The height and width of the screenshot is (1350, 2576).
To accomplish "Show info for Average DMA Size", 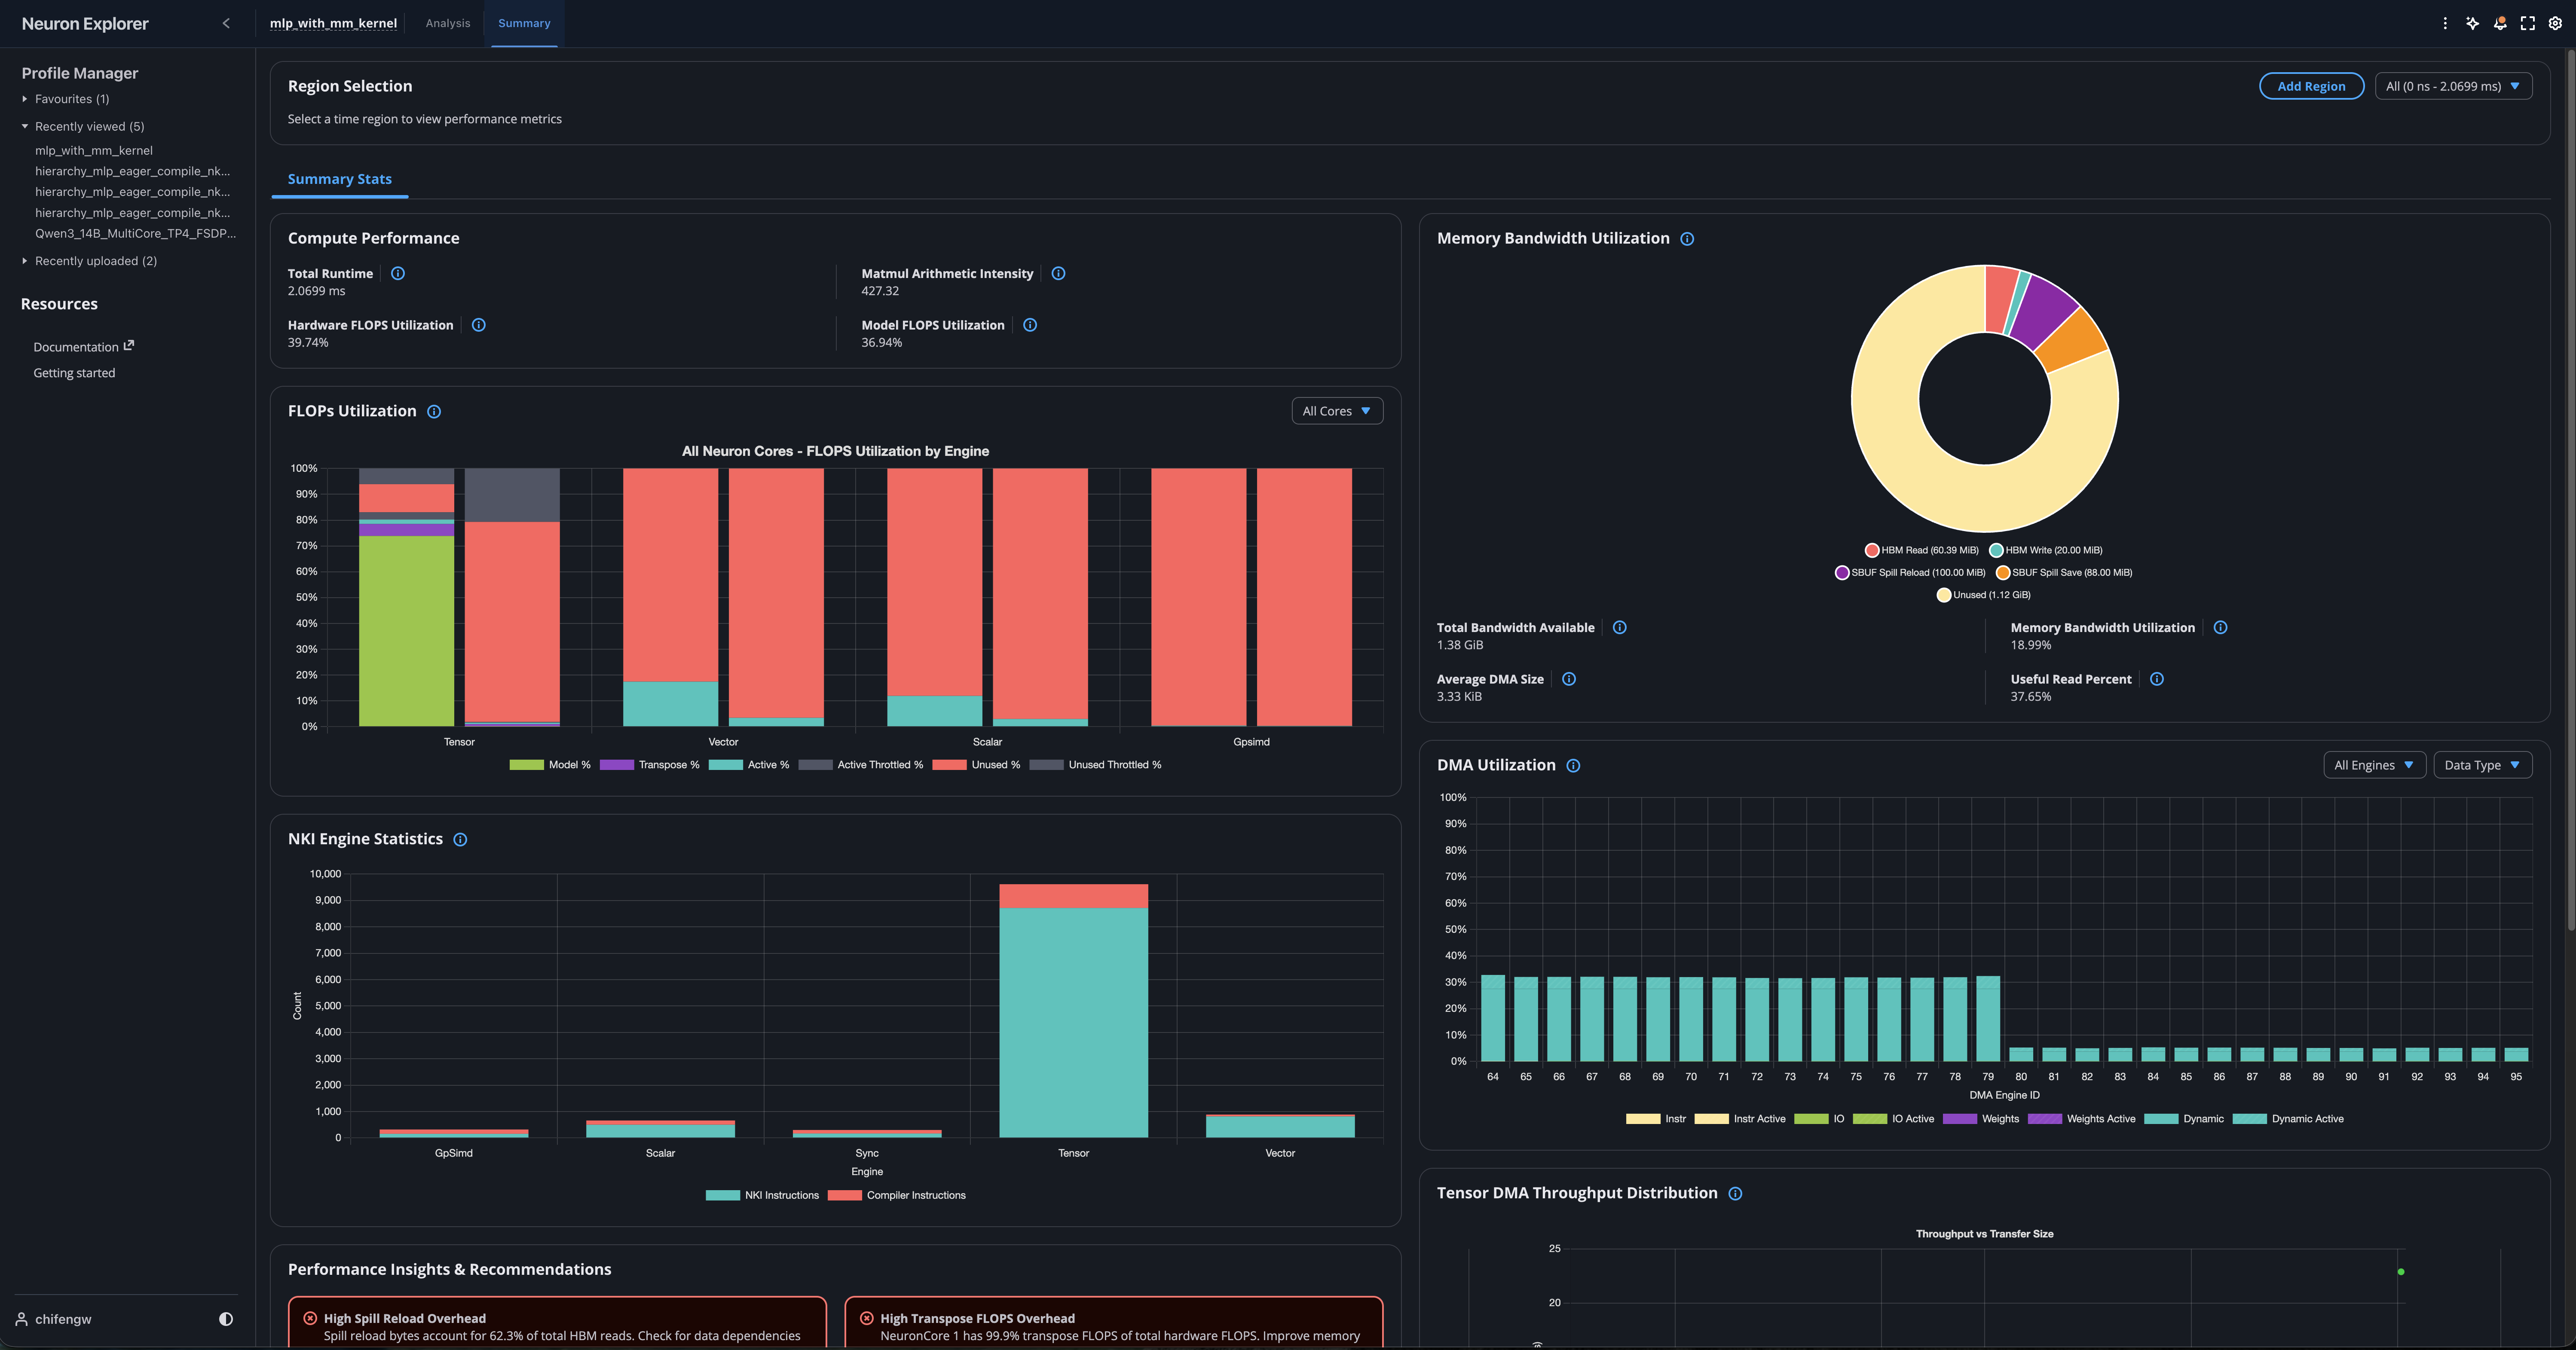I will click(1569, 679).
